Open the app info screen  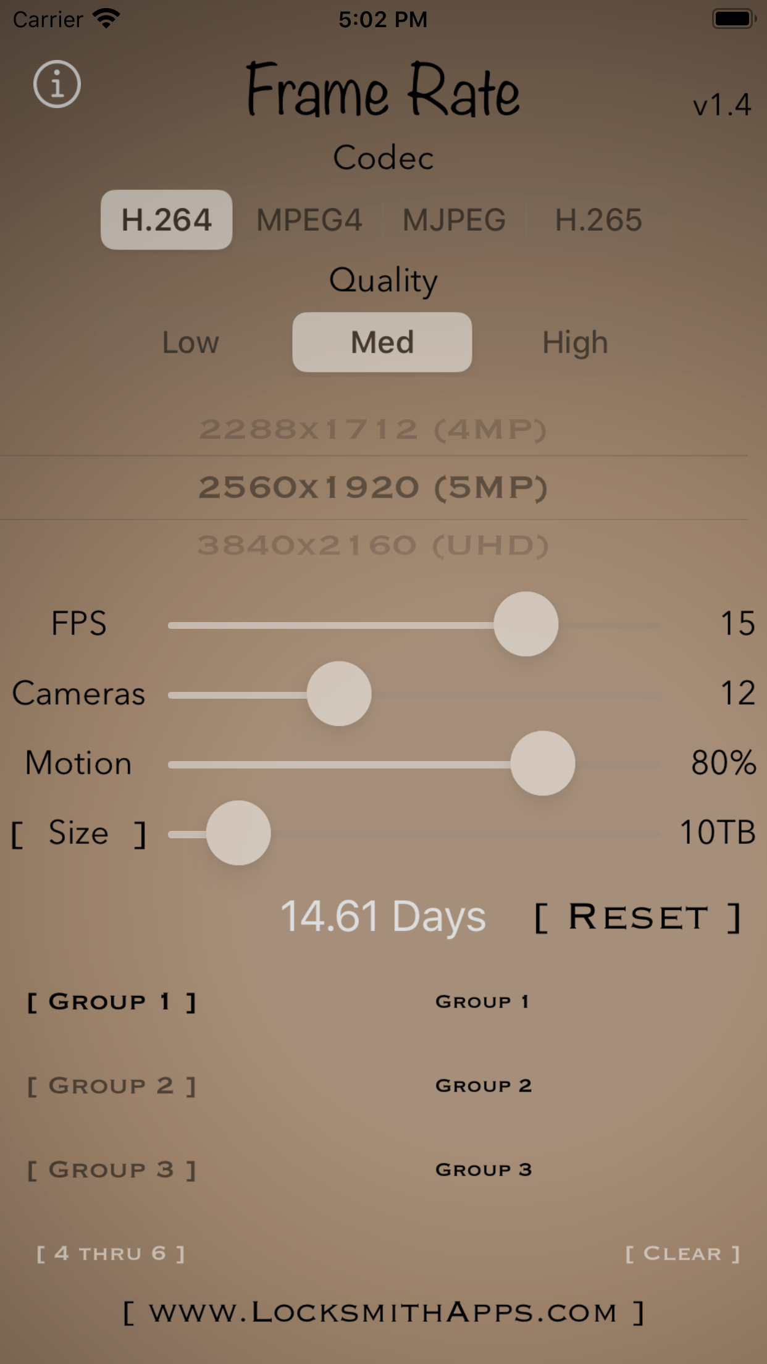57,85
